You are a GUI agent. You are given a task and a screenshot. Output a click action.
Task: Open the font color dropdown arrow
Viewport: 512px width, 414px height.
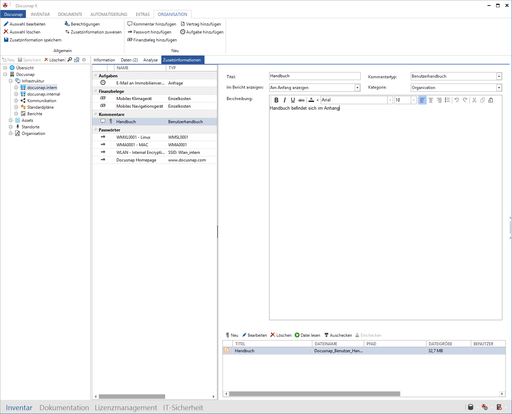pyautogui.click(x=317, y=100)
